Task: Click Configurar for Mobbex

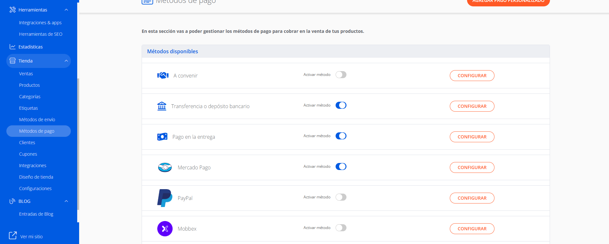Action: click(x=472, y=229)
